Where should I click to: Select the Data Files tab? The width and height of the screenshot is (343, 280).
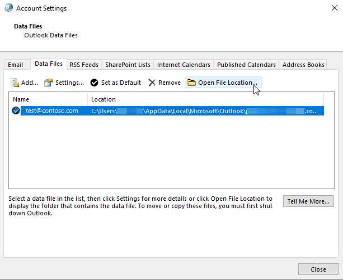49,64
